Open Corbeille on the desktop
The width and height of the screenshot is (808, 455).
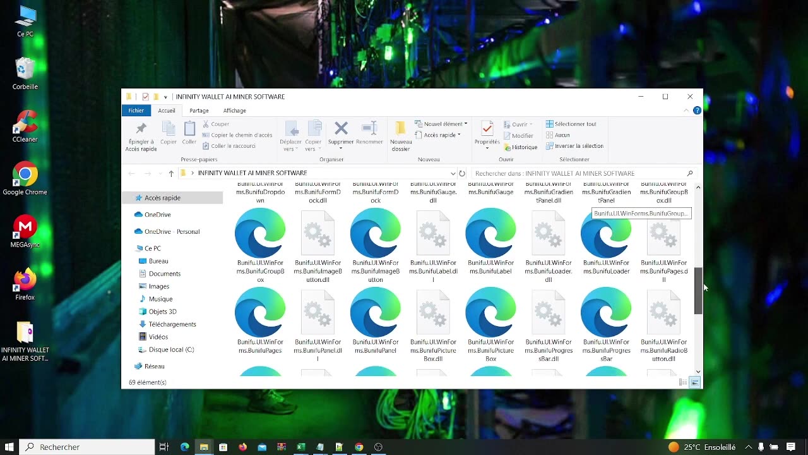click(25, 73)
